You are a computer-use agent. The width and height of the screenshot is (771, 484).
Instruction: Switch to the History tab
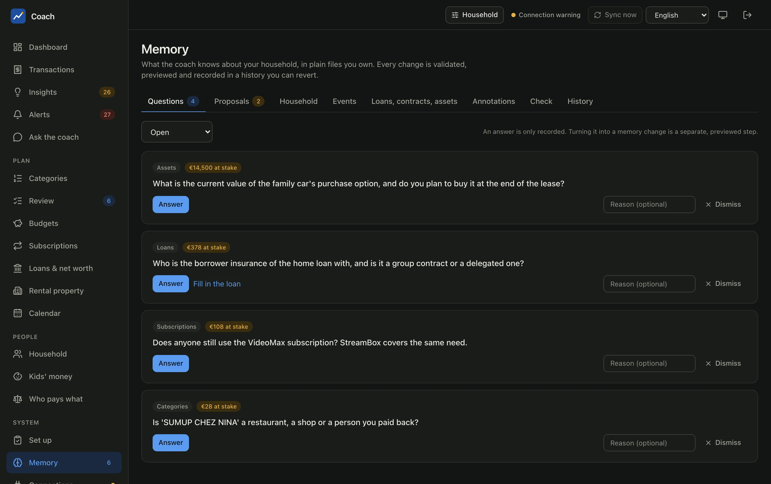tap(580, 101)
